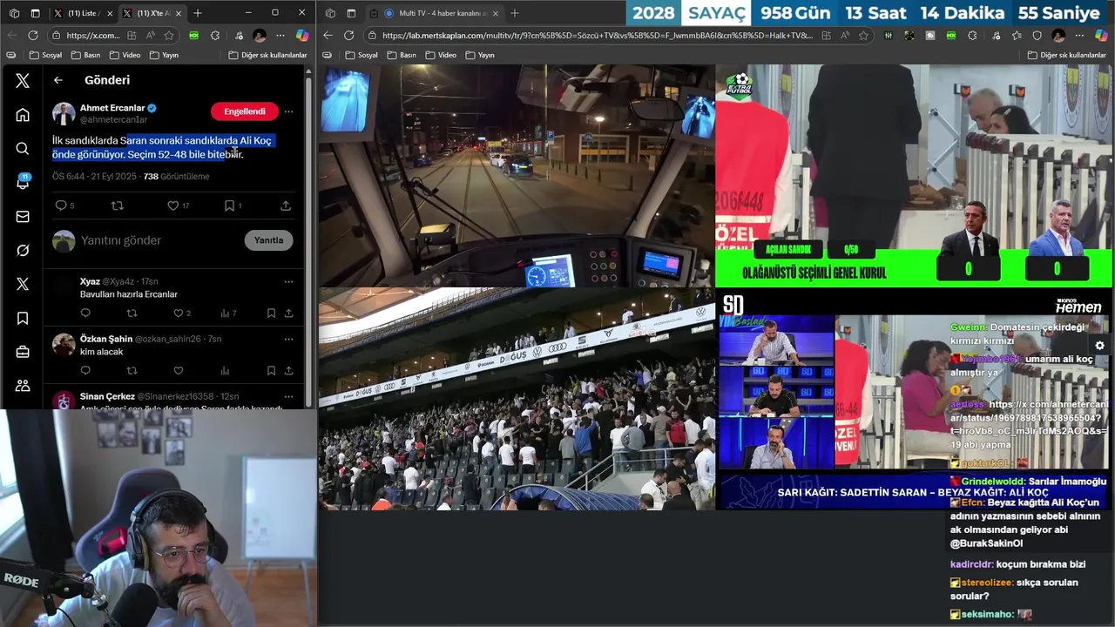This screenshot has width=1115, height=627.
Task: Select the tram cab camera video tile
Action: (x=516, y=176)
